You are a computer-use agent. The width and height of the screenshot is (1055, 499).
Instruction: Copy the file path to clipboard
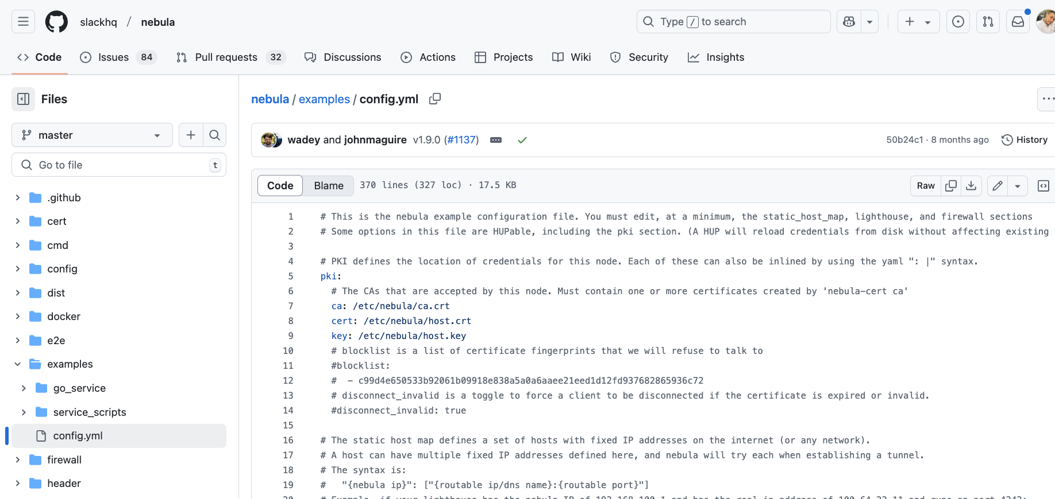tap(435, 99)
